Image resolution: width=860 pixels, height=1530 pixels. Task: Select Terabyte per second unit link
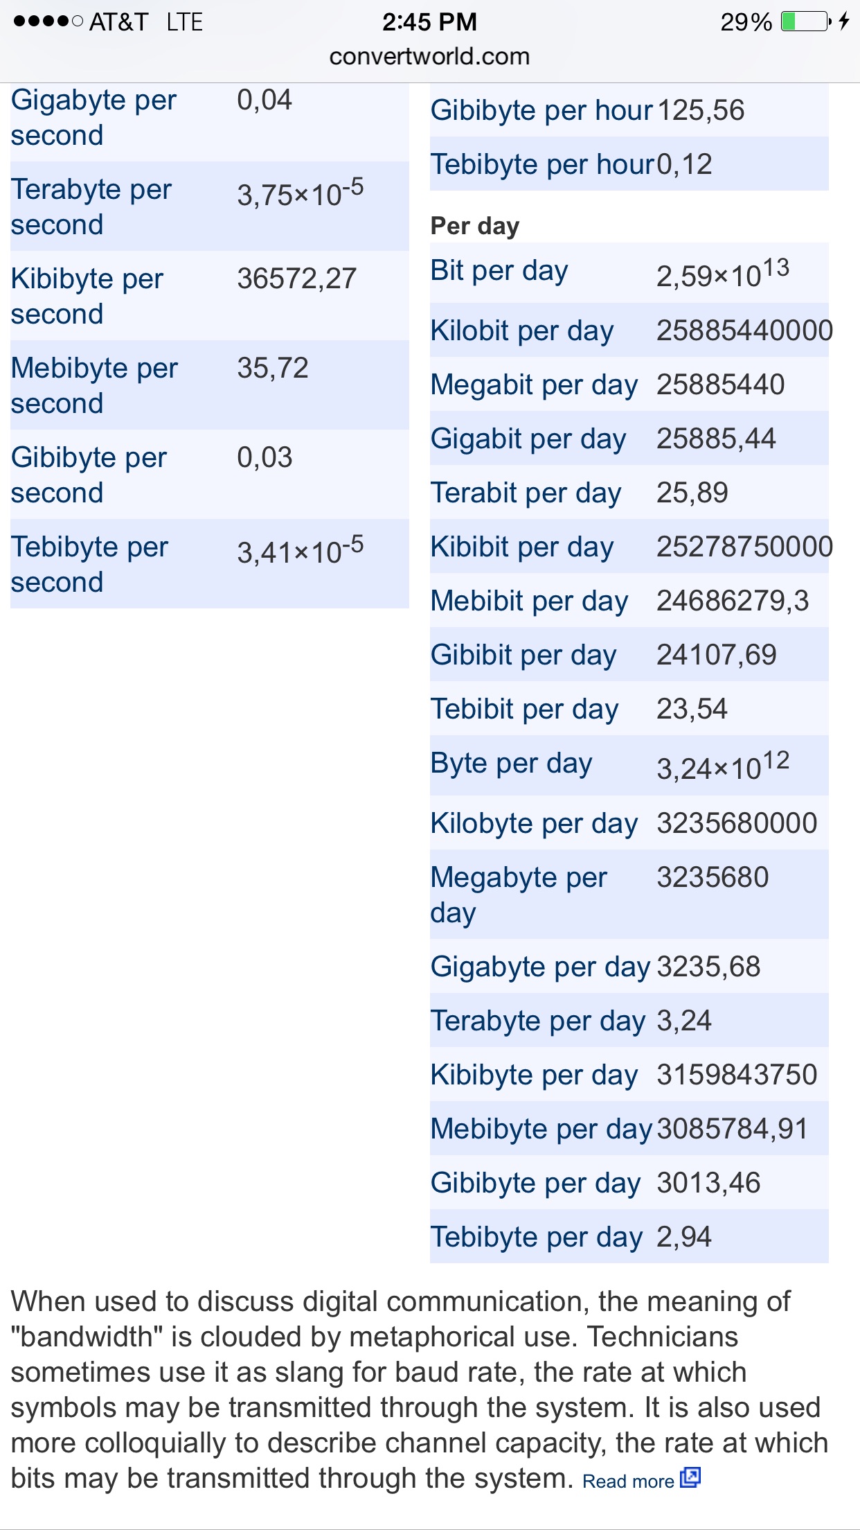[91, 206]
